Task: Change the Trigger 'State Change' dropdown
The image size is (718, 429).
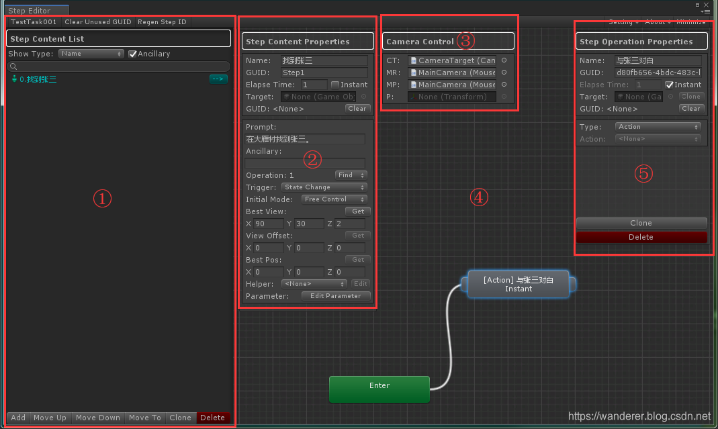Action: (324, 187)
